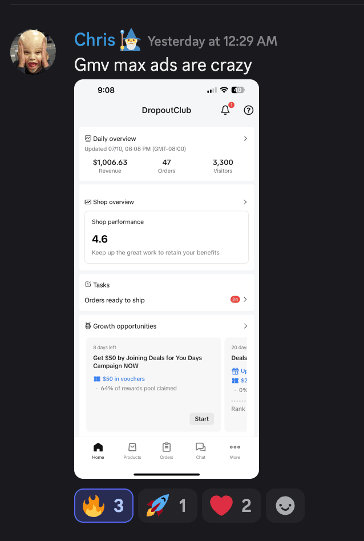Toggle the rocket emoji reaction
Image resolution: width=364 pixels, height=541 pixels.
click(168, 506)
